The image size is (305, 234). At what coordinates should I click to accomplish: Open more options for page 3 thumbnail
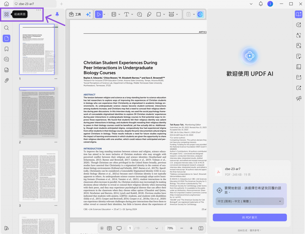(56, 206)
